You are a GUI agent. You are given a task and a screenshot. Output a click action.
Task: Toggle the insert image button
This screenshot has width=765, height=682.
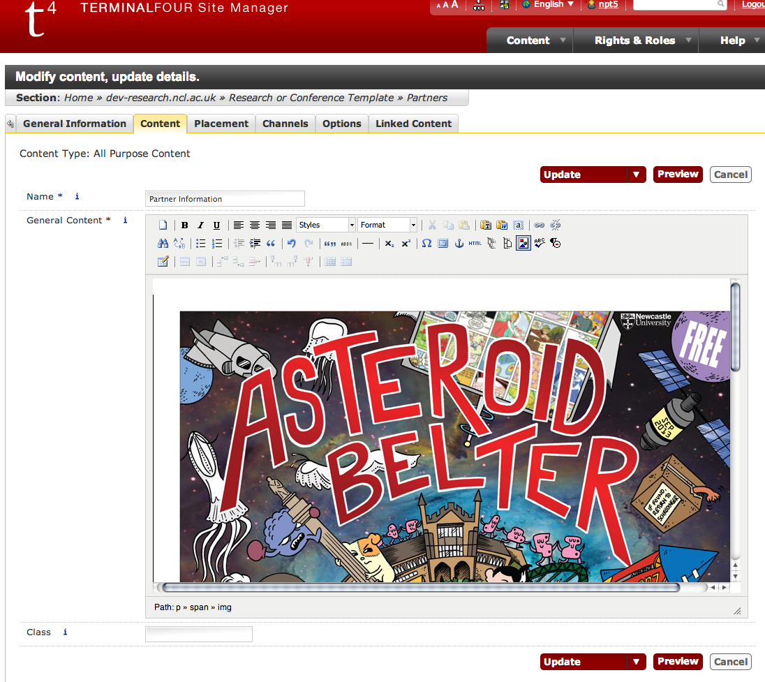pyautogui.click(x=523, y=243)
